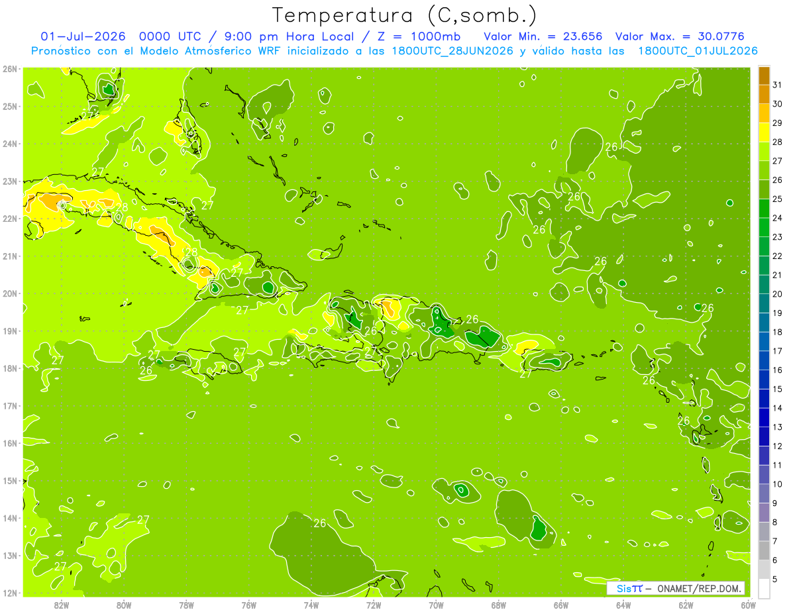
Task: Click the latitude axis label "19N"
Action: [10, 331]
